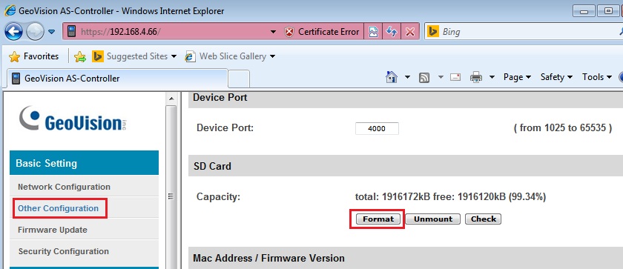Open Security Configuration page
Viewport: 623px width, 269px height.
pyautogui.click(x=63, y=251)
